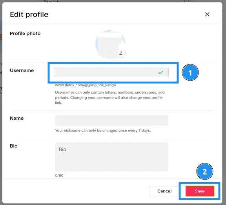Save the profile changes
Screen dimensions: 226x205
pos(200,191)
